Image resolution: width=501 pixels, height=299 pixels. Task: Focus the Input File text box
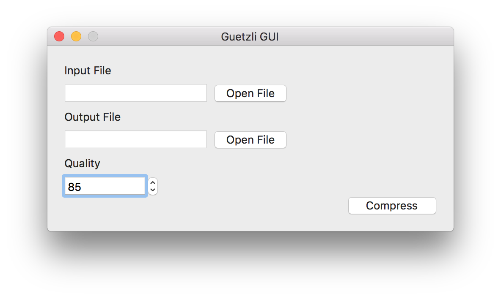tap(136, 93)
